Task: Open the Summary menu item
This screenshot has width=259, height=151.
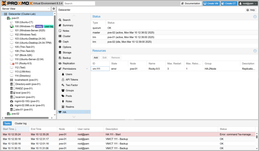Action: (68, 25)
